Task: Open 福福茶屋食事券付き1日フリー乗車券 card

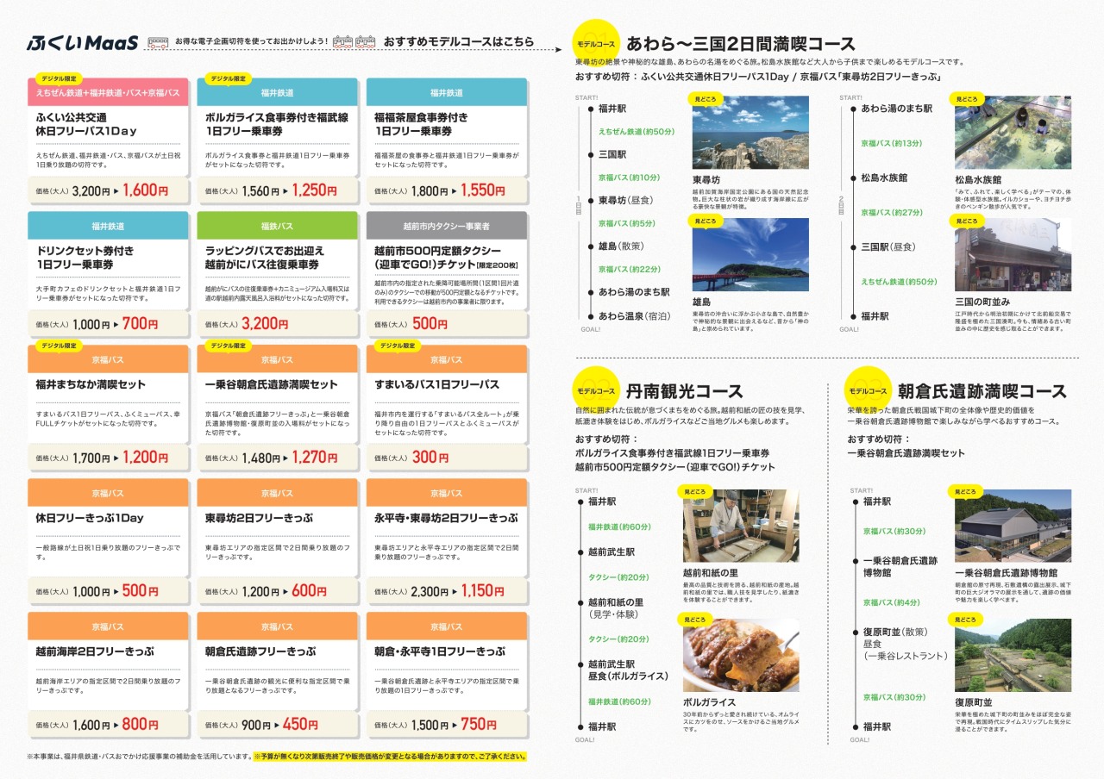Action: pyautogui.click(x=446, y=140)
